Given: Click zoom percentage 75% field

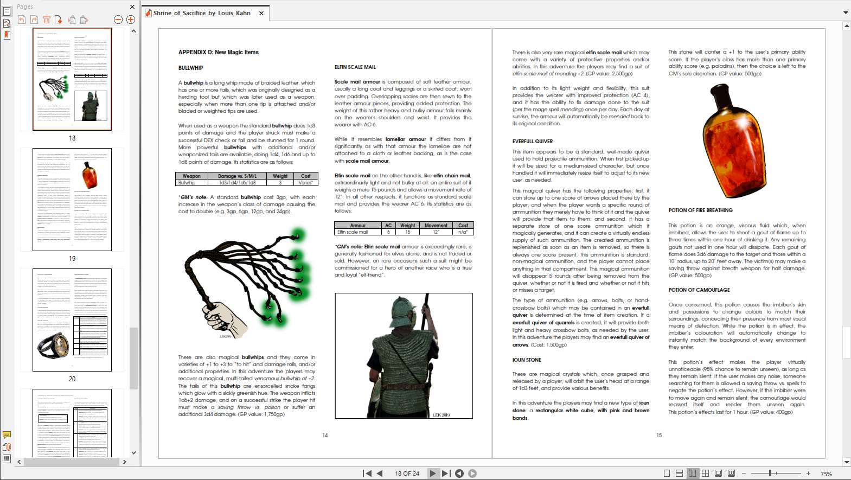Looking at the screenshot, I should point(826,473).
